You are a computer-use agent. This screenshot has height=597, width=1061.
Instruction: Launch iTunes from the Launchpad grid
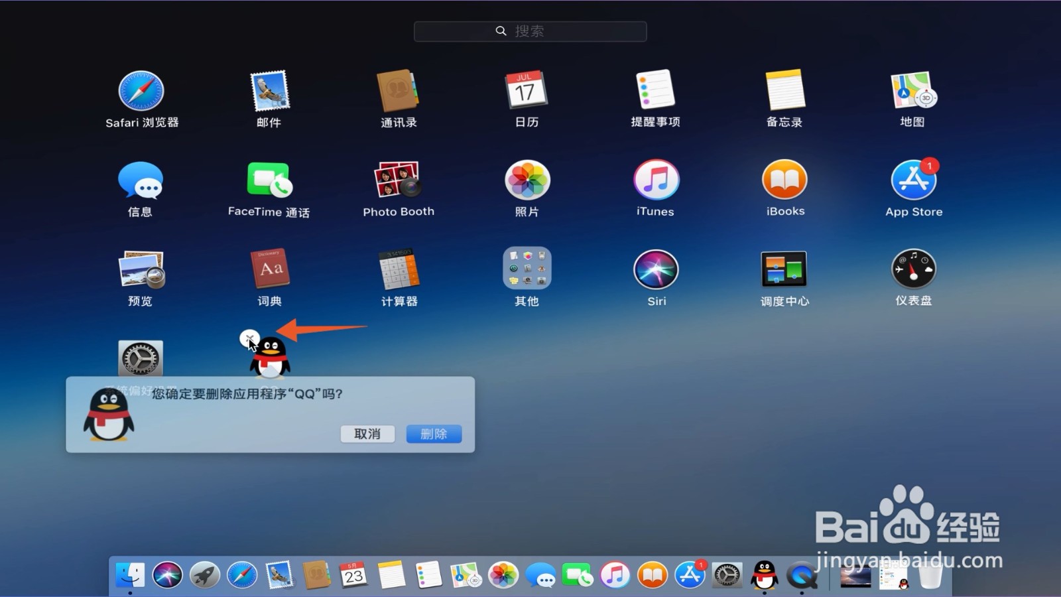pyautogui.click(x=656, y=180)
